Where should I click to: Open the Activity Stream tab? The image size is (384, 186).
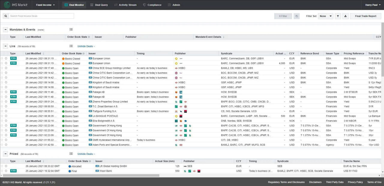[125, 5]
